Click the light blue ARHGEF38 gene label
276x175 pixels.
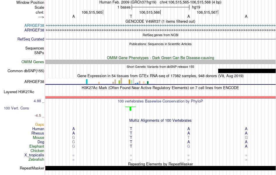[34, 25]
